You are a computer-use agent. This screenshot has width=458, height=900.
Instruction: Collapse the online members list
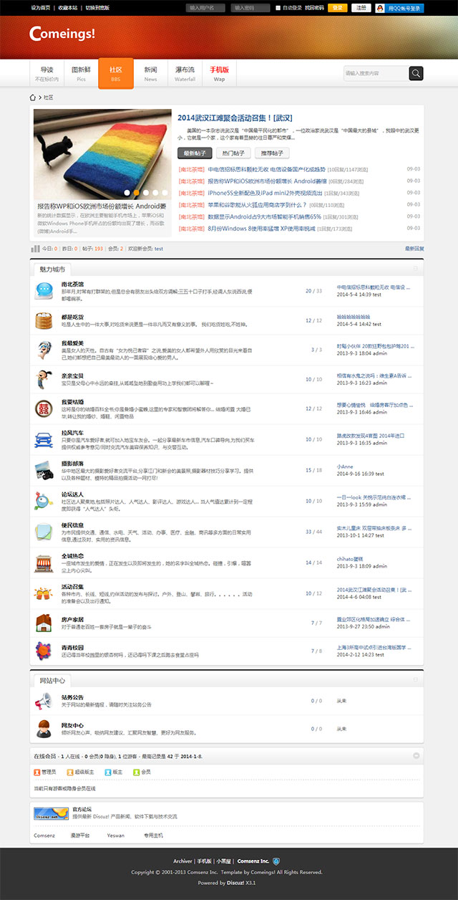416,756
